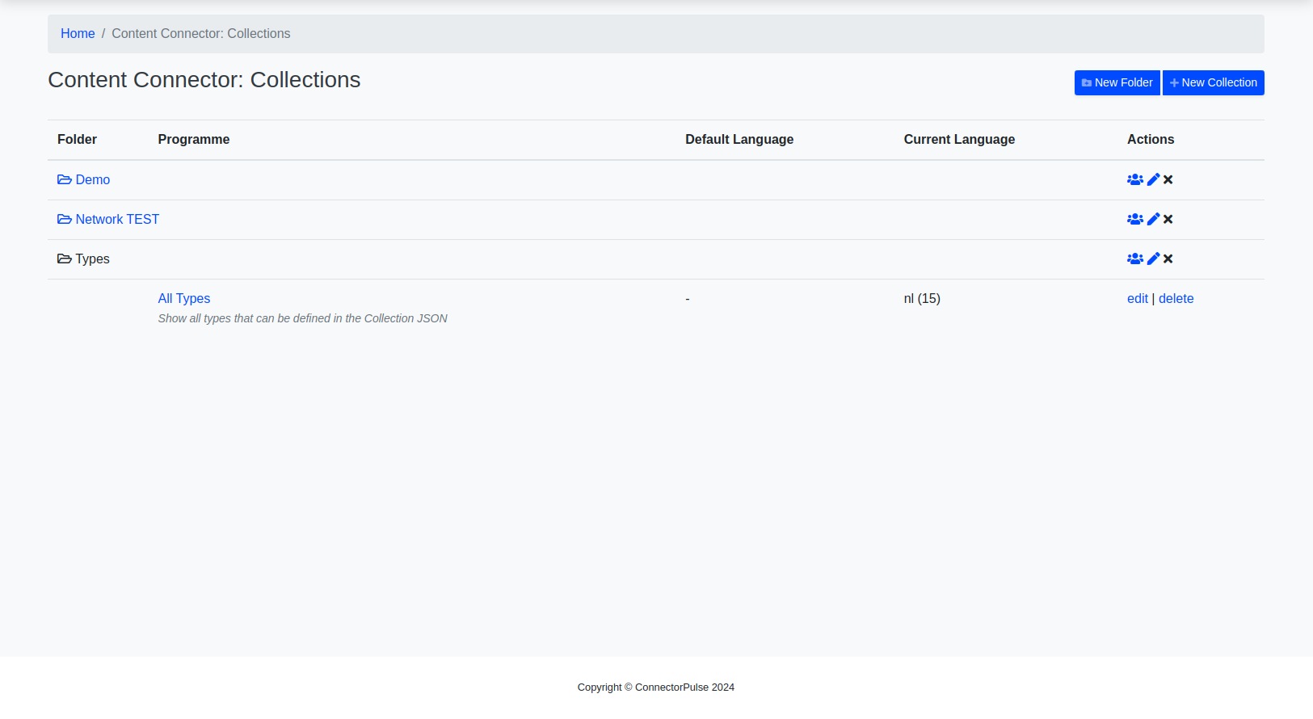The image size is (1313, 719).
Task: Edit Network TEST folder with pencil icon
Action: click(x=1153, y=219)
